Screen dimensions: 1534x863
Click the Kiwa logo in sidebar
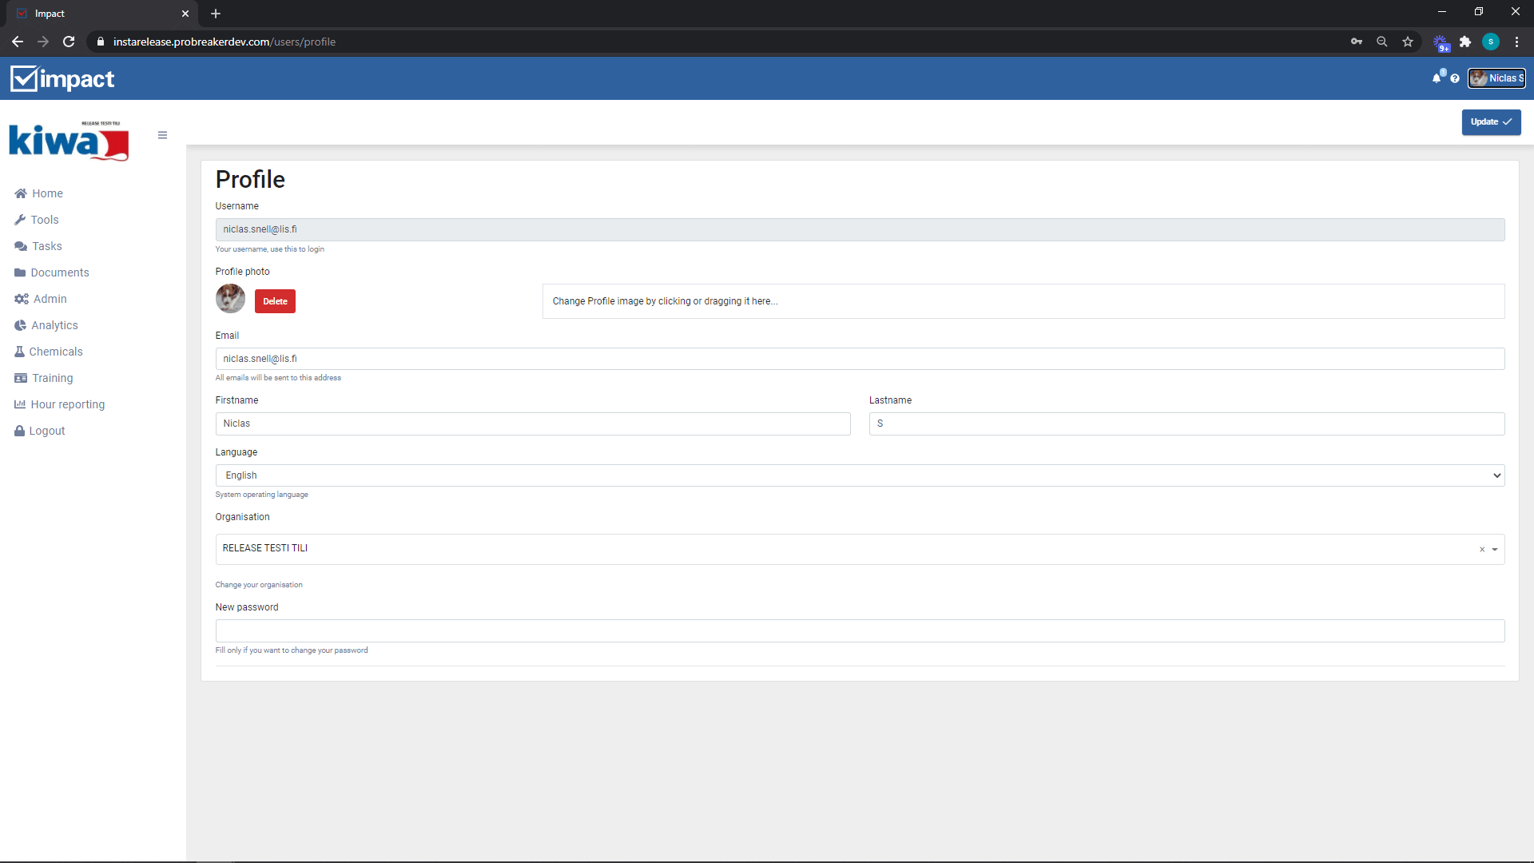coord(69,141)
